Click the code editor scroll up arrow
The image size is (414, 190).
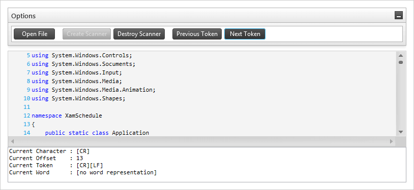point(401,56)
